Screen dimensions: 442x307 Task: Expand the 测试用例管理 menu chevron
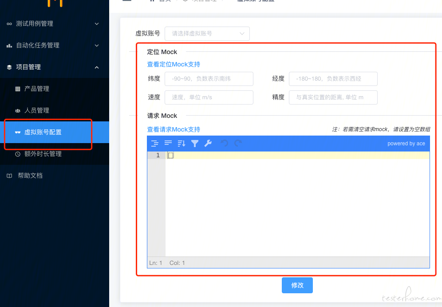point(97,24)
